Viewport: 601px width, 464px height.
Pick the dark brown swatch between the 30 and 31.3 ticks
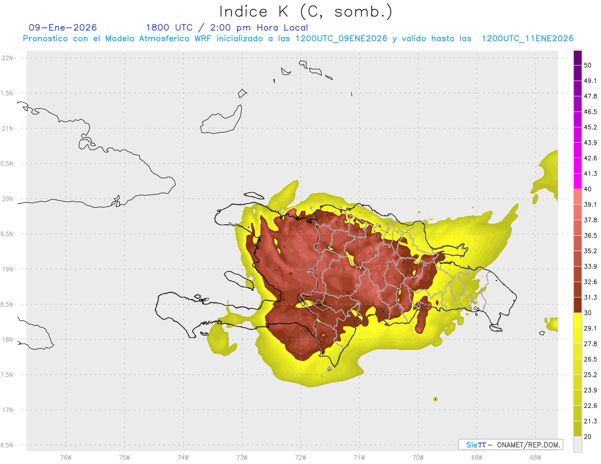coord(577,305)
